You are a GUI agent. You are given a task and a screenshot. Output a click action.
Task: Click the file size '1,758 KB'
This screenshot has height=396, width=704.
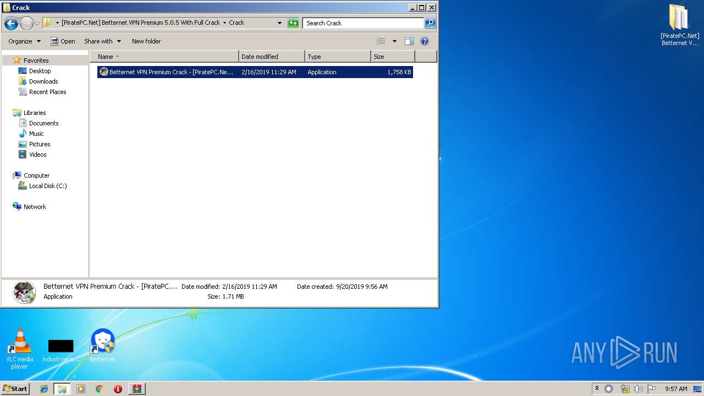399,72
